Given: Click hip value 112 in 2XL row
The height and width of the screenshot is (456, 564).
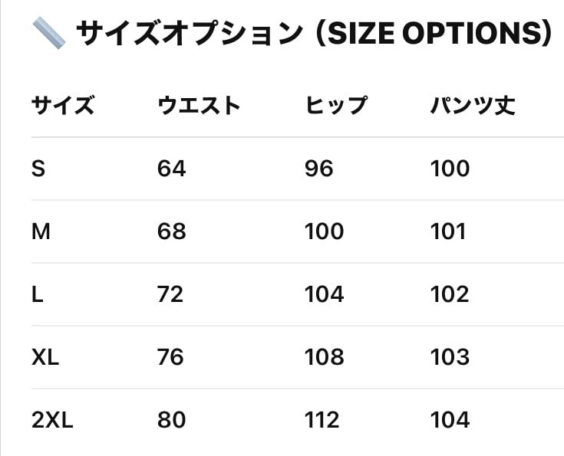Looking at the screenshot, I should click(x=322, y=420).
